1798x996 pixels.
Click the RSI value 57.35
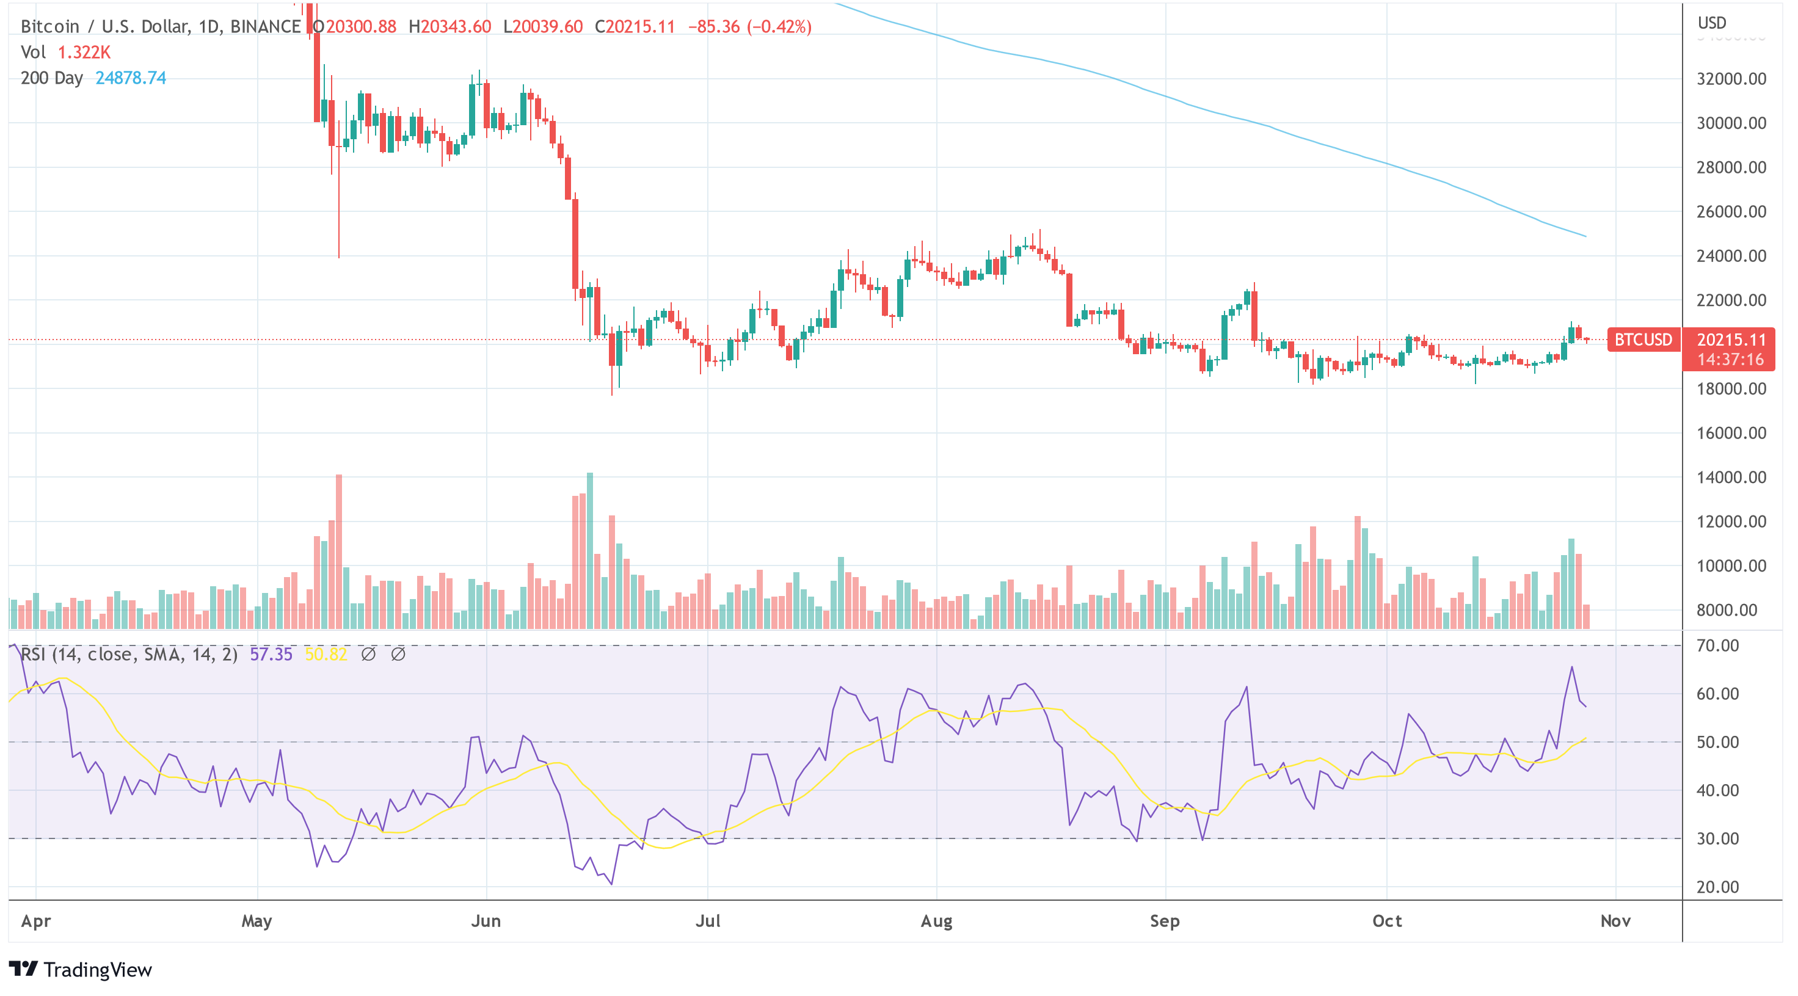(x=271, y=654)
